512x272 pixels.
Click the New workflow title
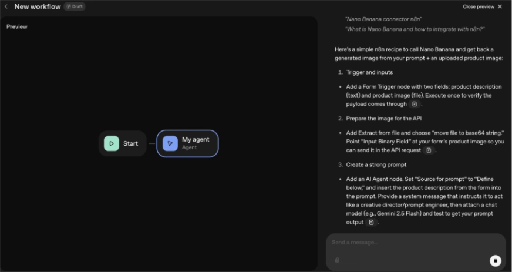point(37,6)
